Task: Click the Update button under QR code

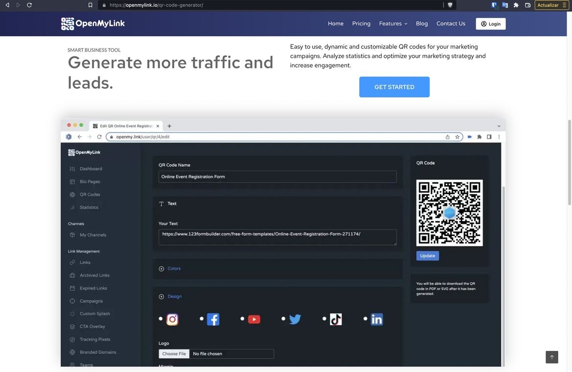Action: click(x=428, y=256)
